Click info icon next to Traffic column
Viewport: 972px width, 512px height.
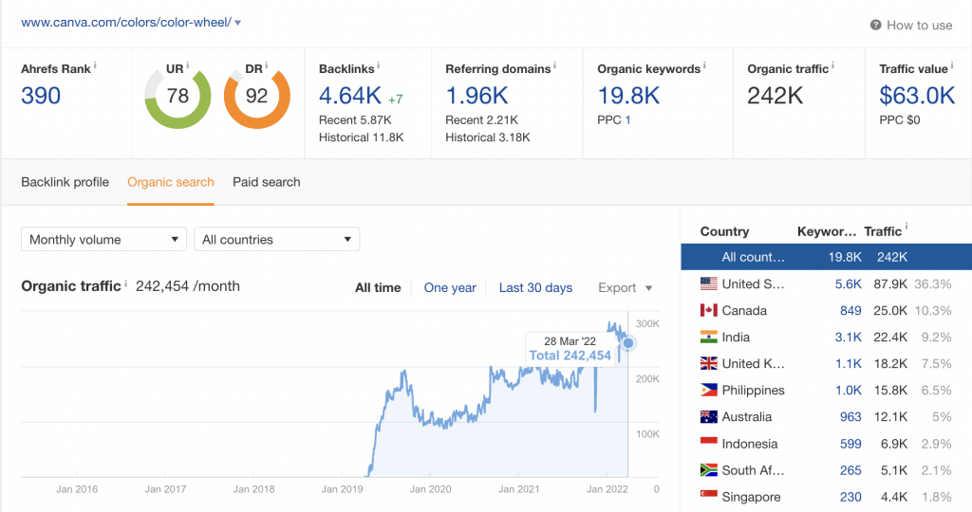tap(907, 227)
